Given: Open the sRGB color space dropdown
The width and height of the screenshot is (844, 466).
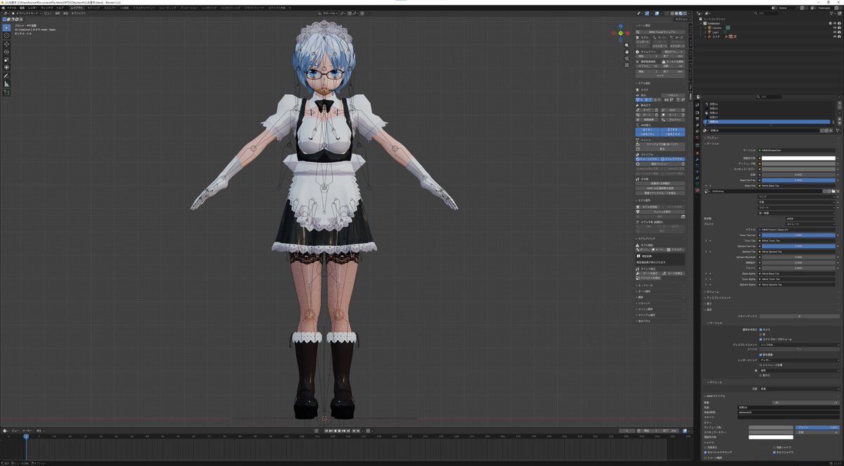Looking at the screenshot, I should 810,219.
